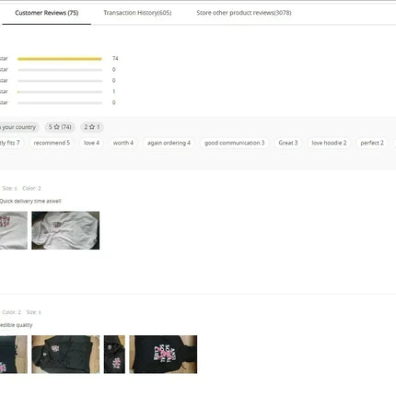396x396 pixels.
Task: Open the Customer Reviews (75) tab
Action: pyautogui.click(x=47, y=13)
